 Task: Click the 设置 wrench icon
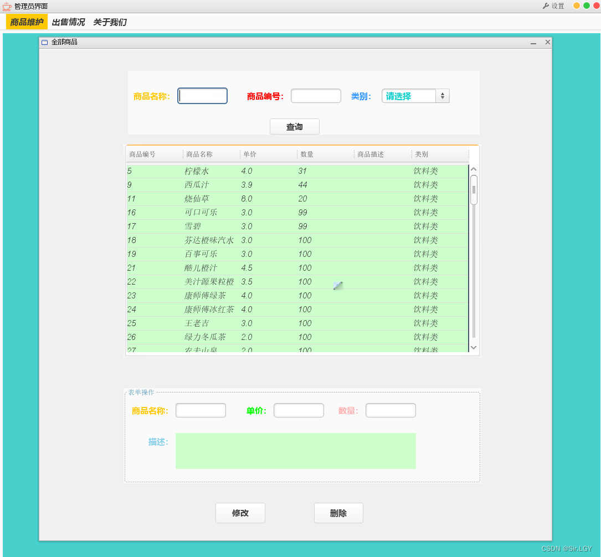click(x=546, y=6)
